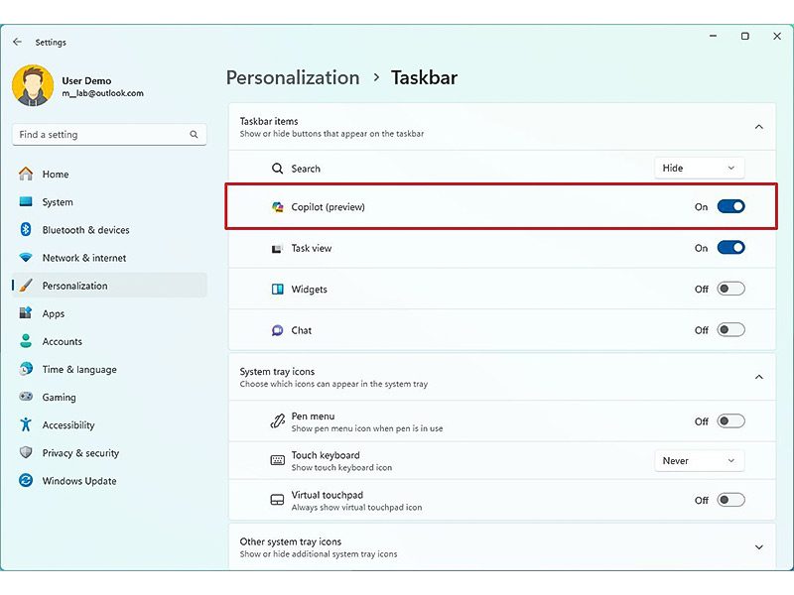Screen dimensions: 794x595
Task: Open Accessibility settings label
Action: pos(68,425)
